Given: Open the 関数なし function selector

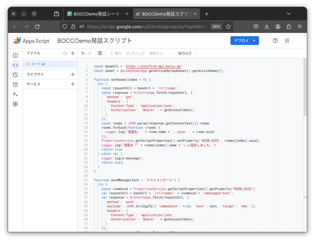Looking at the screenshot, I should pyautogui.click(x=156, y=54).
